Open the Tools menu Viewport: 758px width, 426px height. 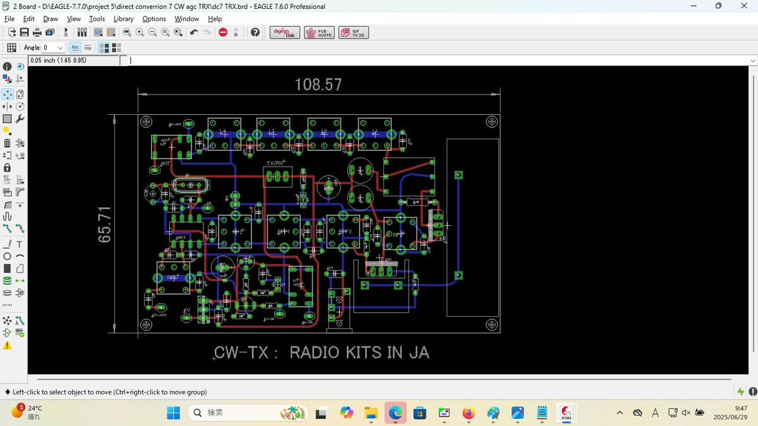tap(97, 19)
